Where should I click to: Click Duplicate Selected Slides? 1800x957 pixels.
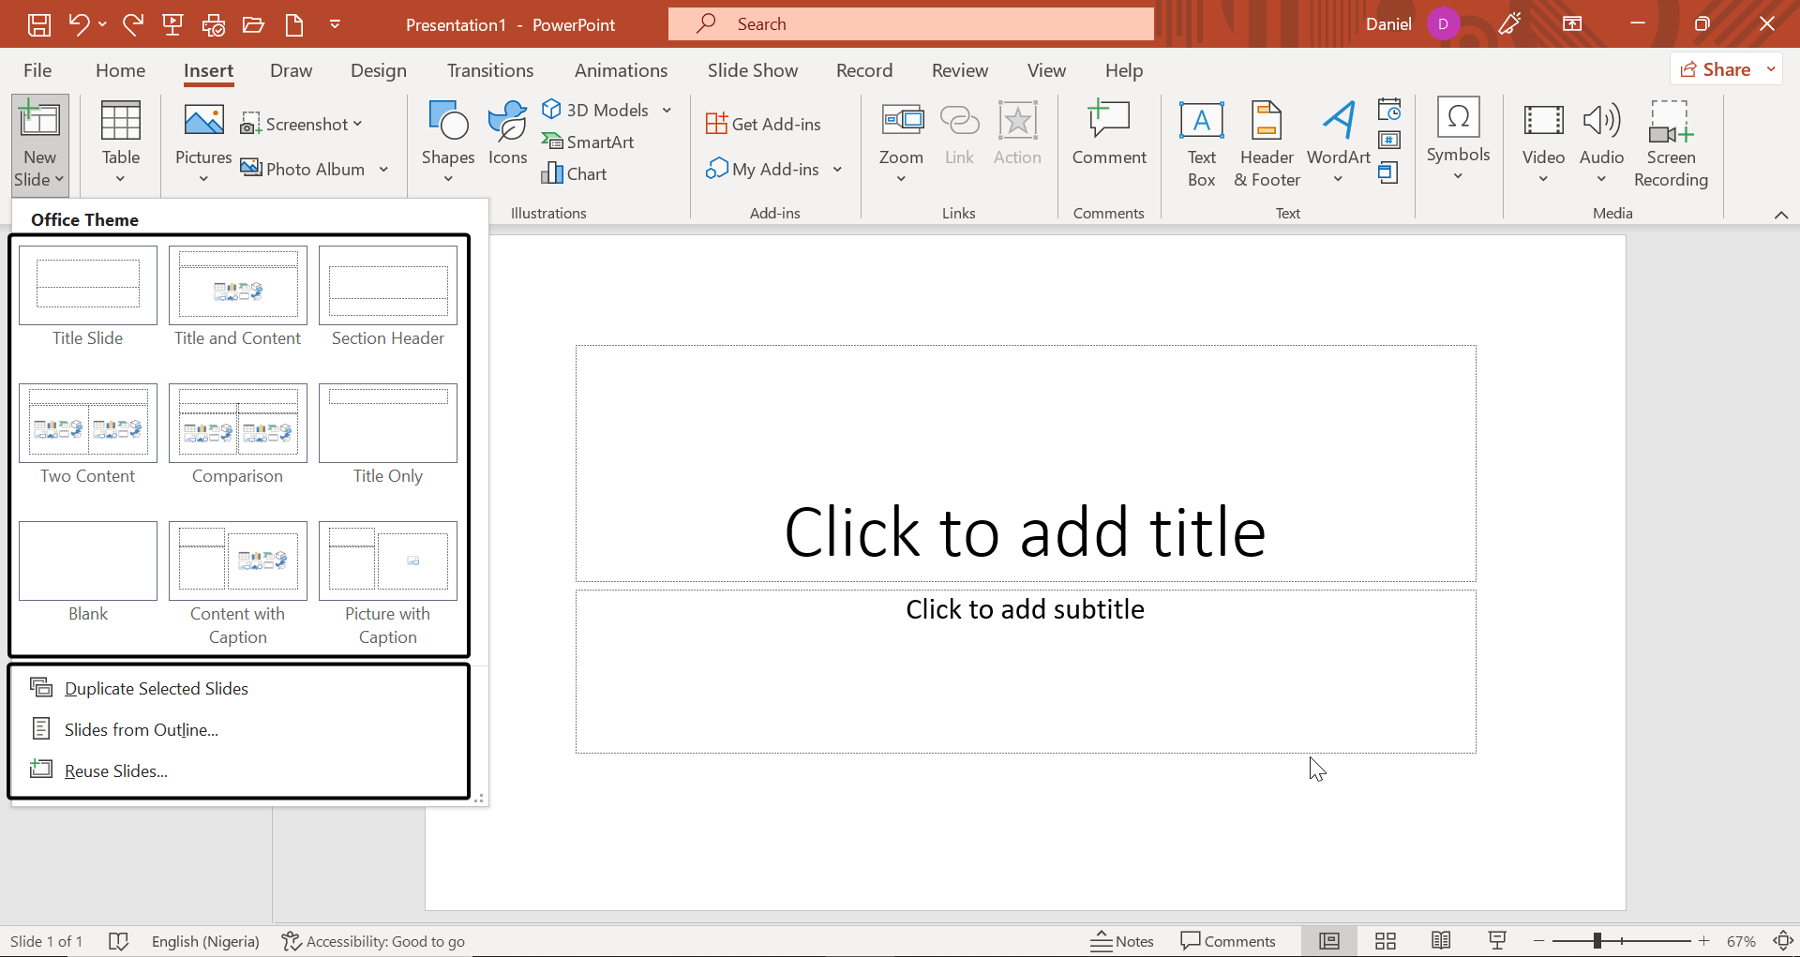click(x=156, y=687)
